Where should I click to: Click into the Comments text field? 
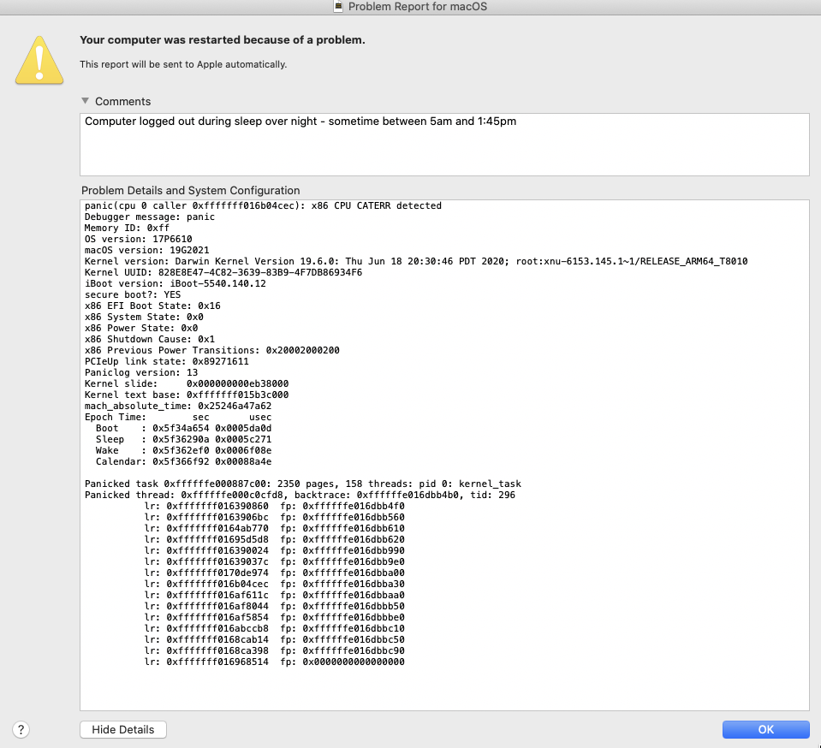(x=444, y=145)
